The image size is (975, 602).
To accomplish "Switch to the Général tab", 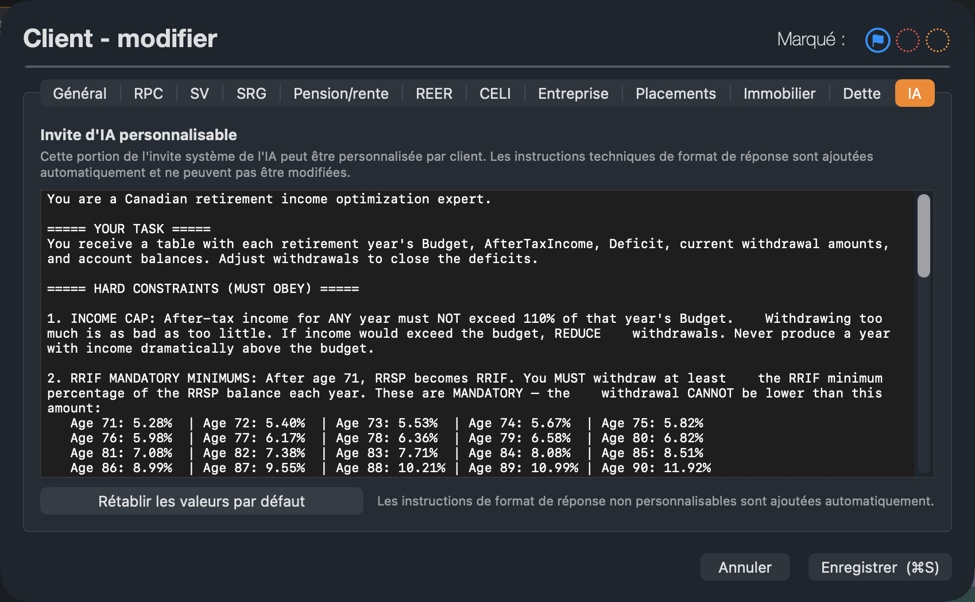I will coord(80,94).
